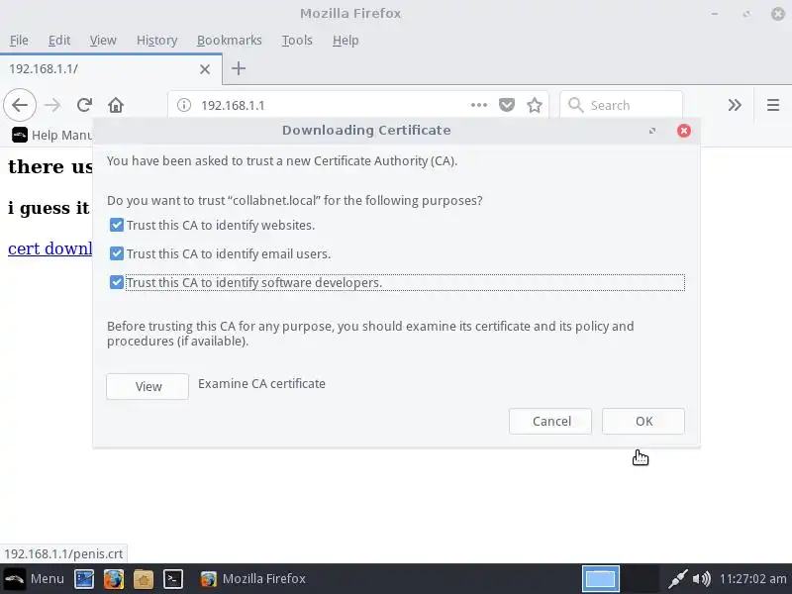Switch to Mozilla Firefox taskbar window
This screenshot has width=792, height=594.
pos(253,579)
